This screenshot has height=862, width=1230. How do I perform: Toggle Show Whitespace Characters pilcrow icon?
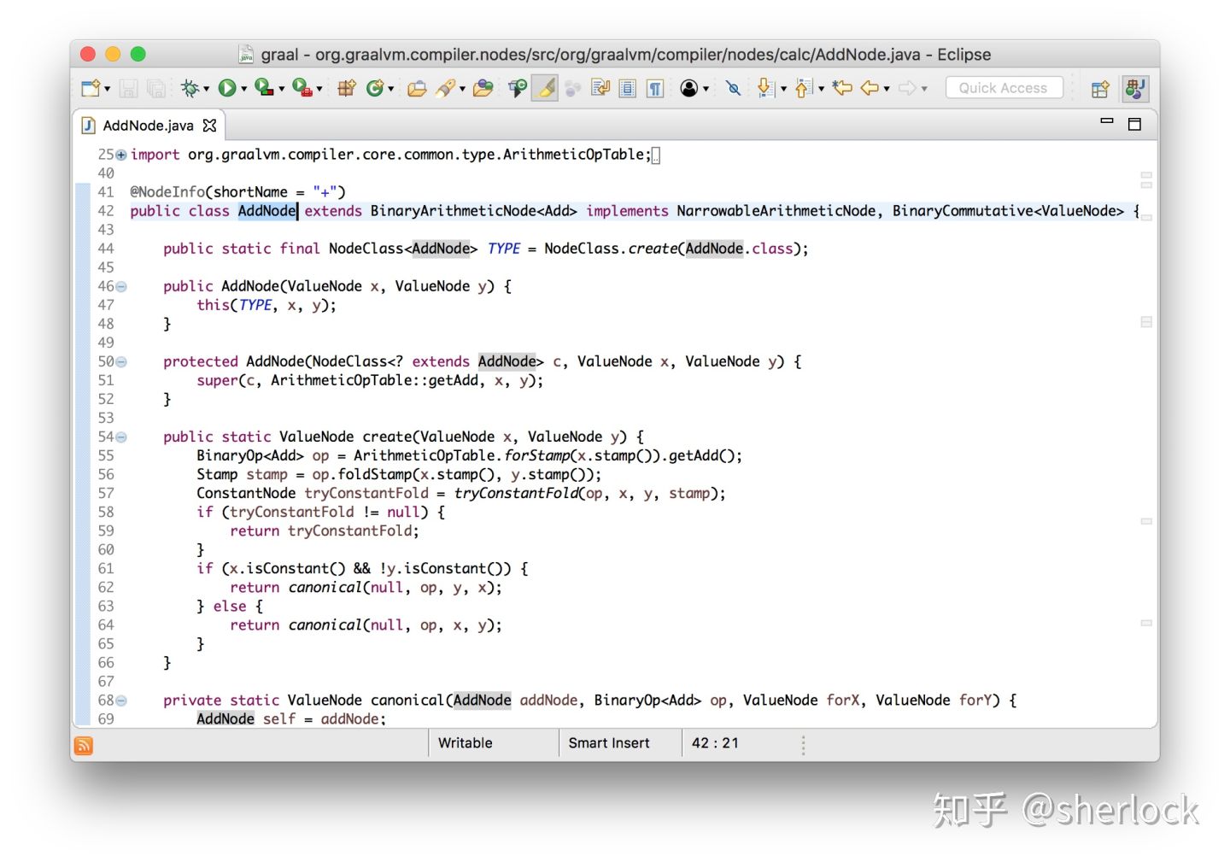pos(655,88)
